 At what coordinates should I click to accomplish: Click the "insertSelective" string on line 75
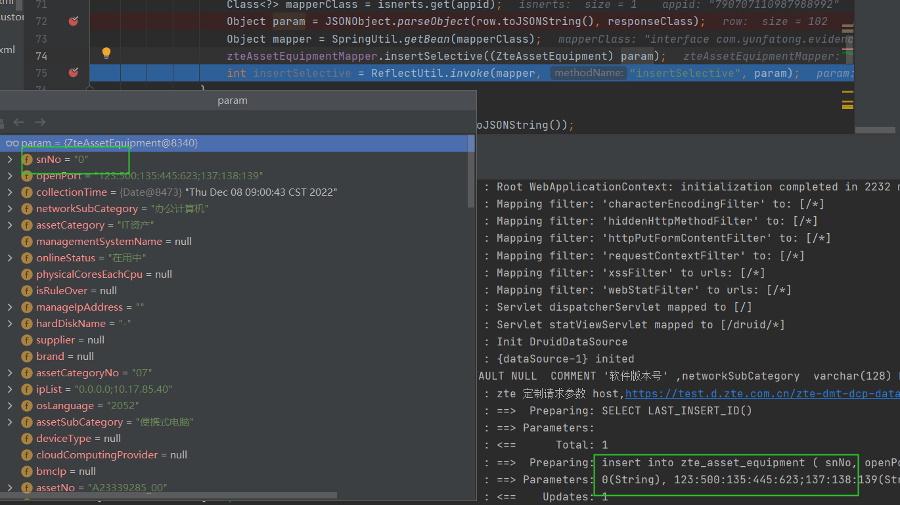coord(685,73)
